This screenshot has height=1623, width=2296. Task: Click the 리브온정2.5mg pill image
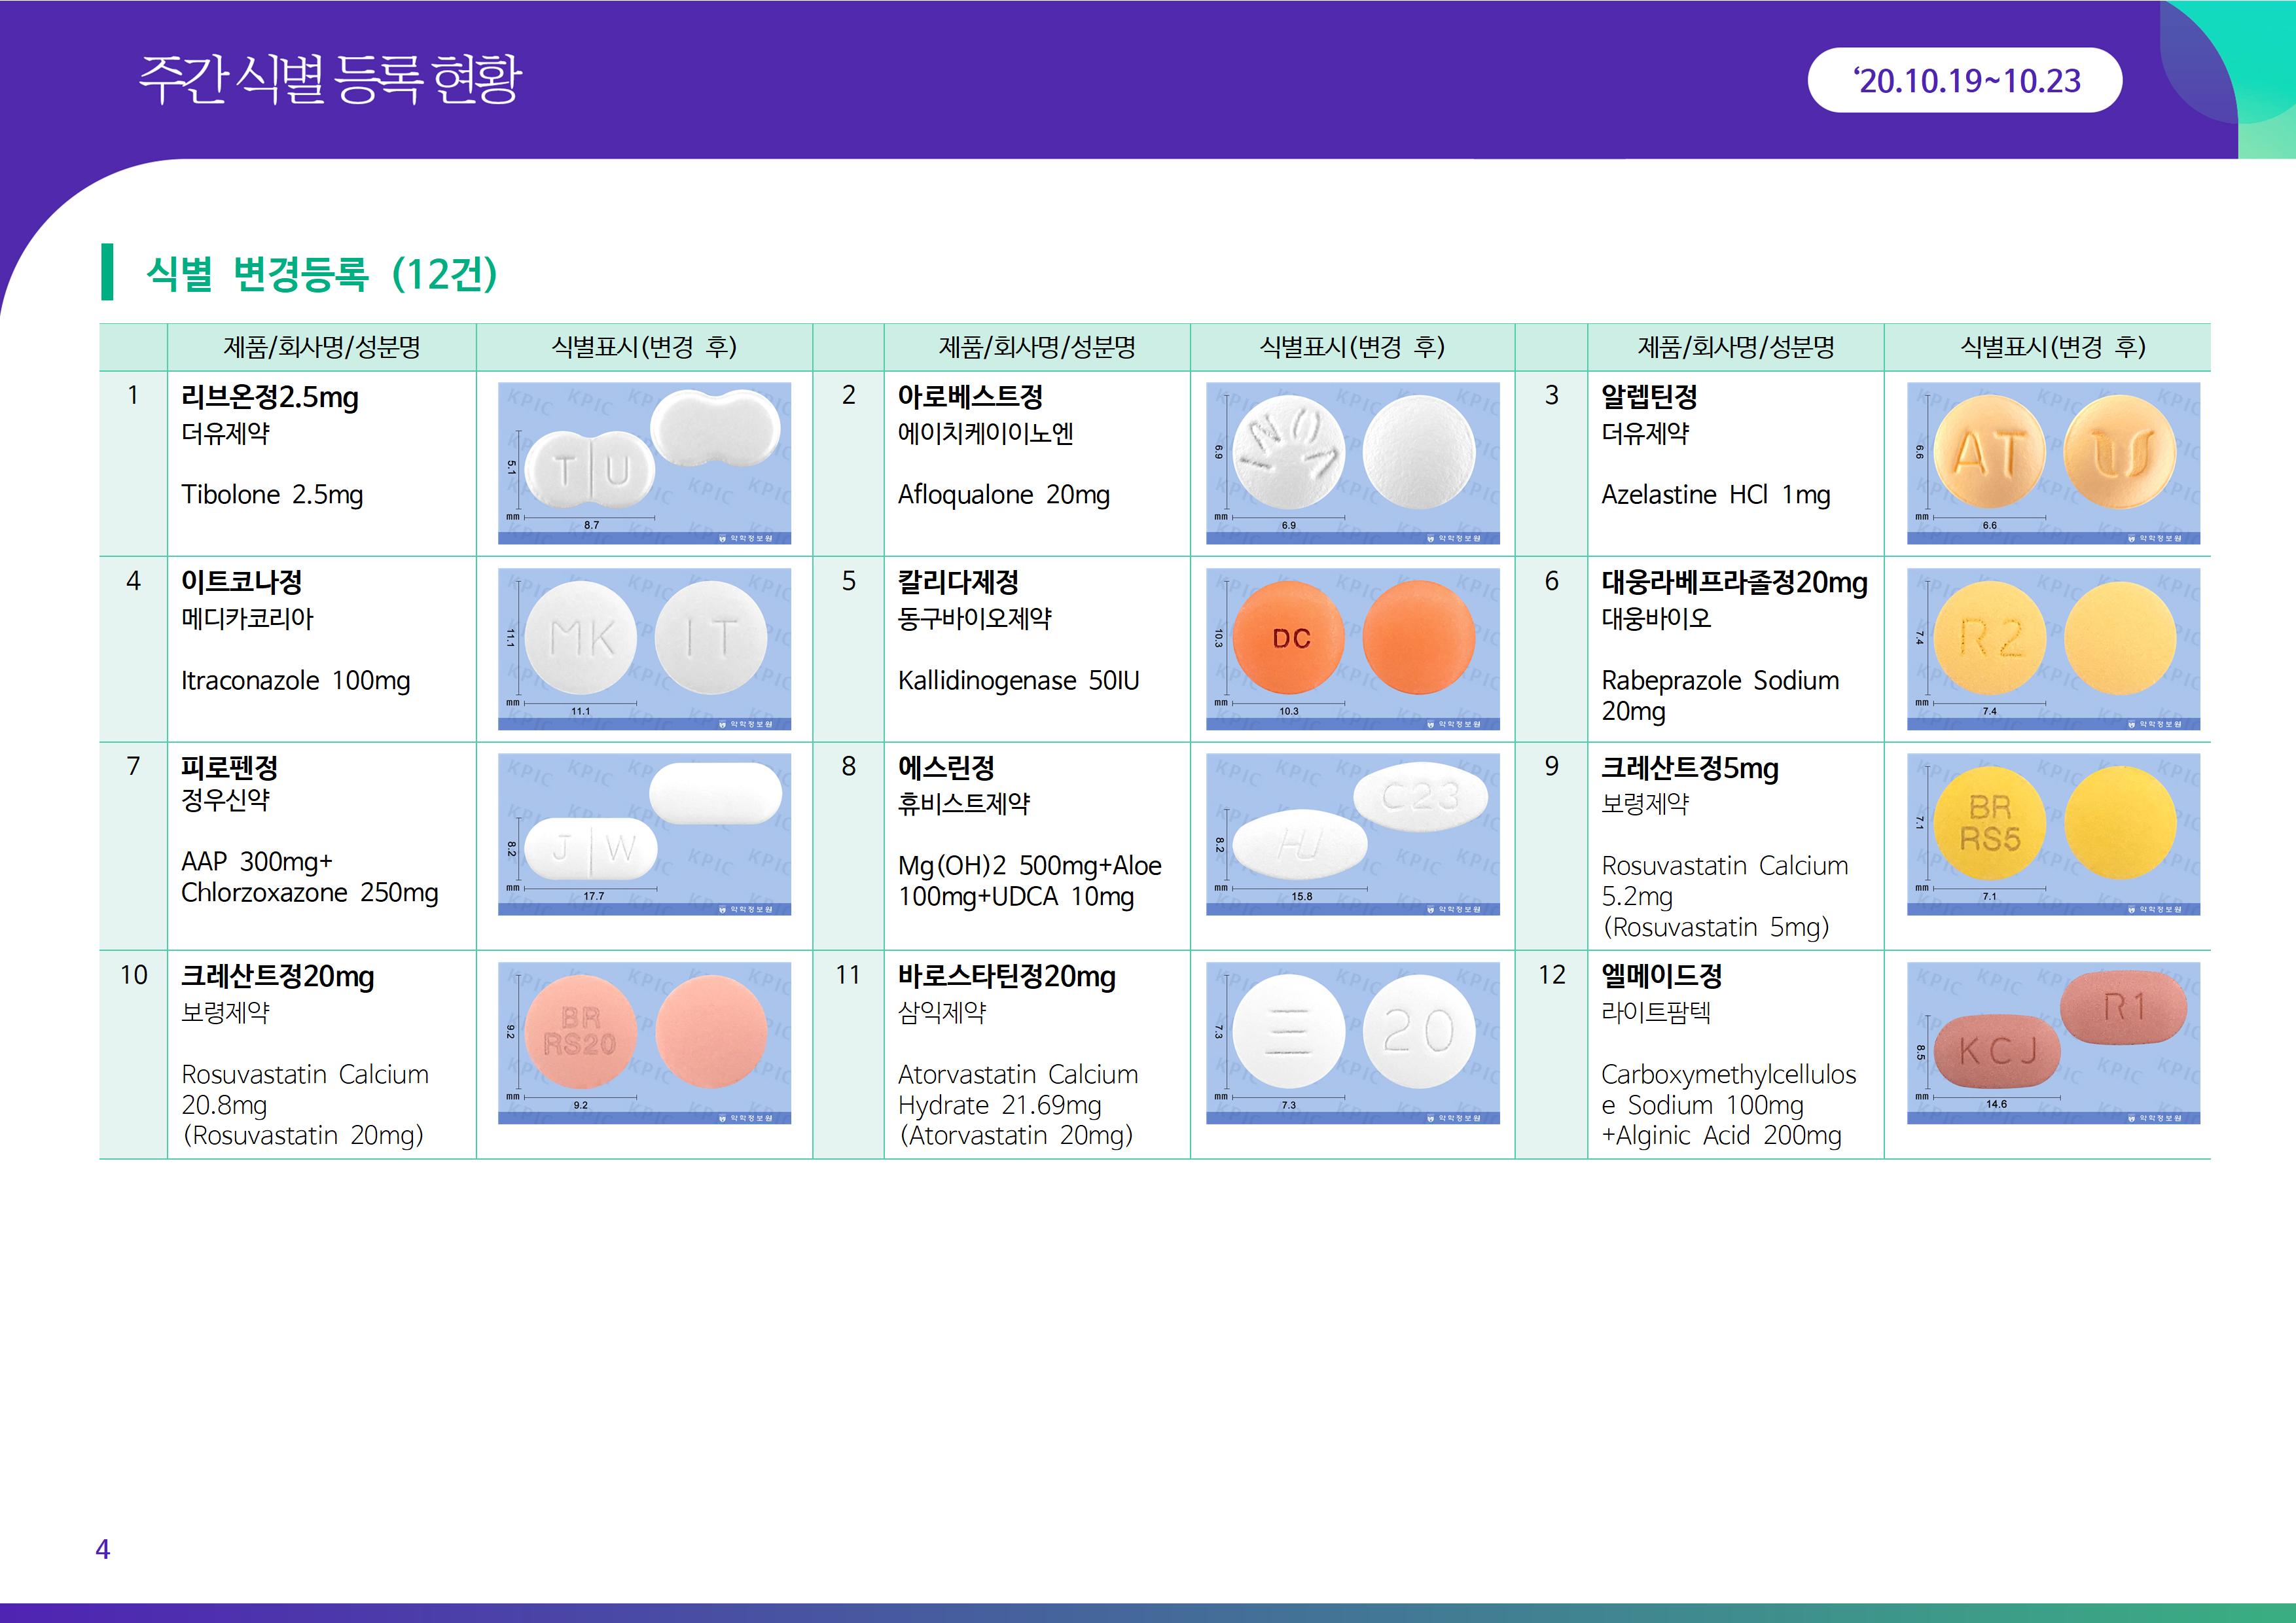[644, 463]
